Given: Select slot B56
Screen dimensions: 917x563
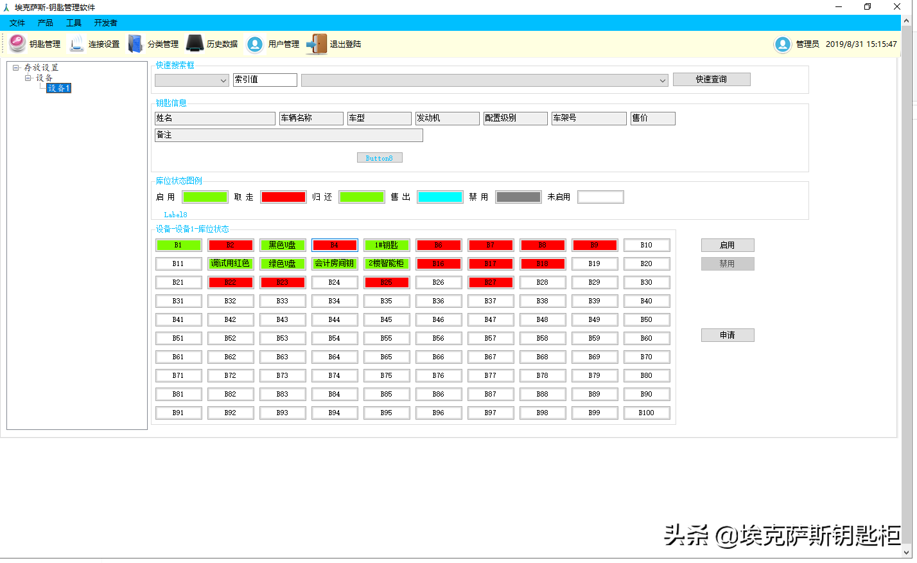Looking at the screenshot, I should coord(439,338).
